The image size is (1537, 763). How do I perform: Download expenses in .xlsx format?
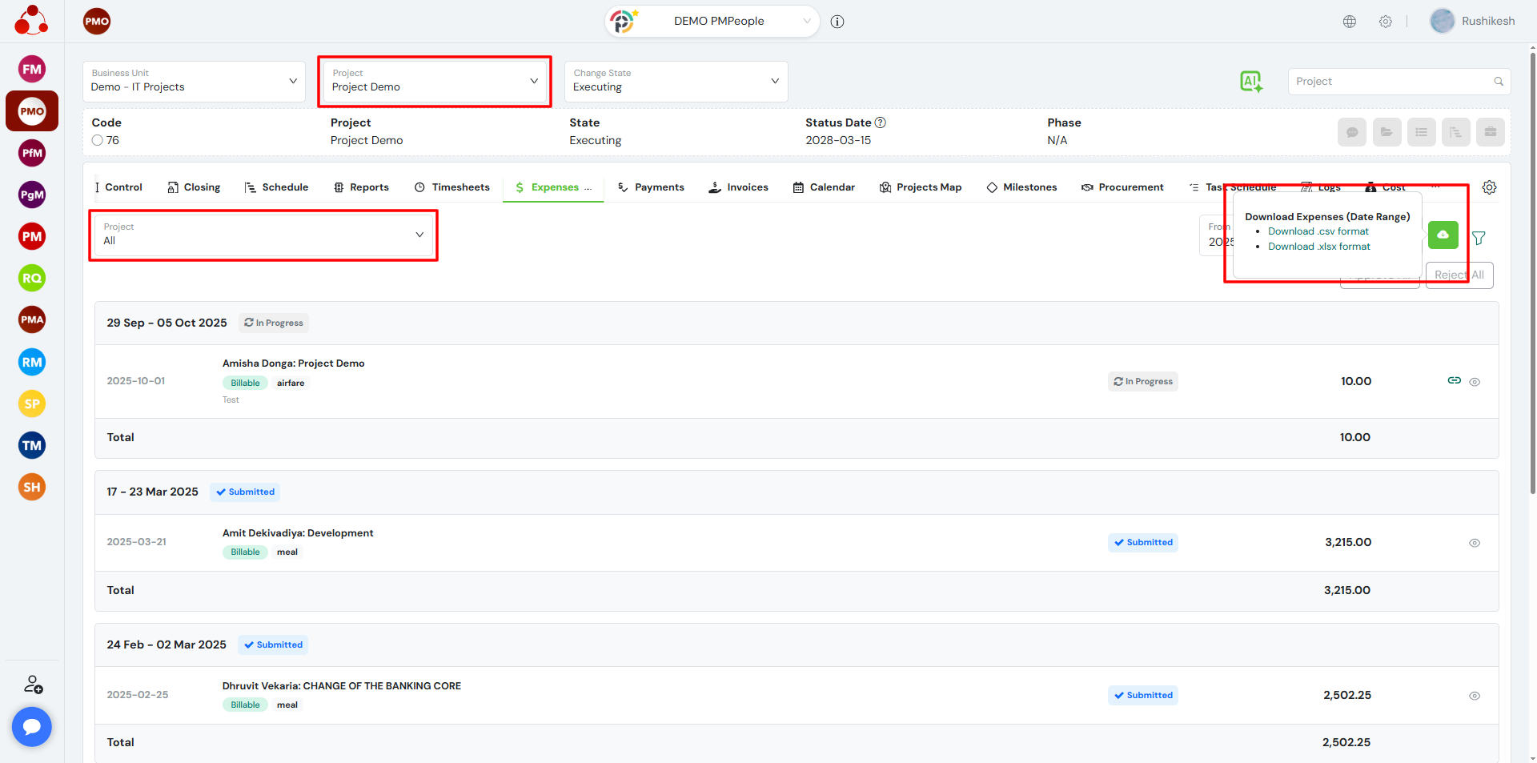coord(1318,247)
